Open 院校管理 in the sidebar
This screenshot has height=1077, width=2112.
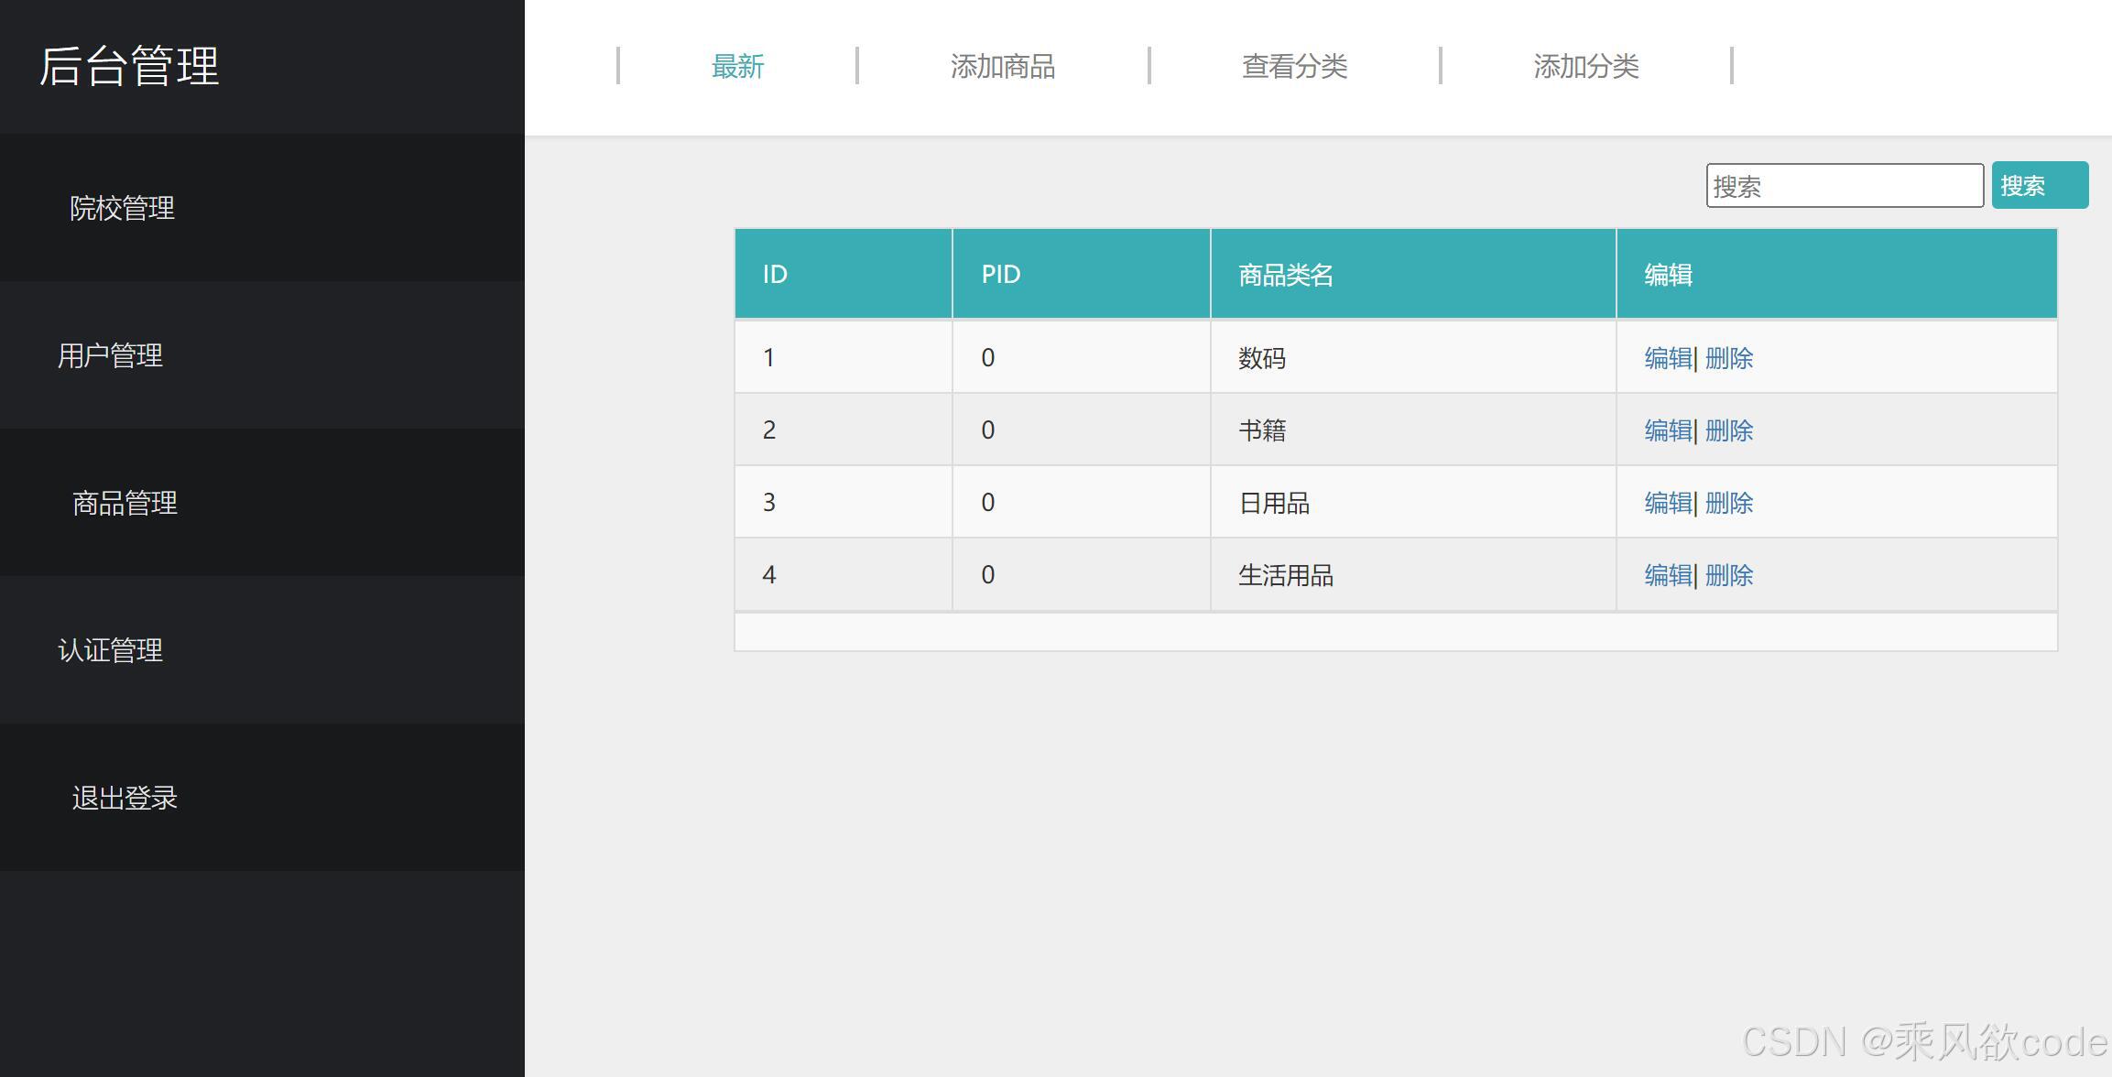coord(122,207)
